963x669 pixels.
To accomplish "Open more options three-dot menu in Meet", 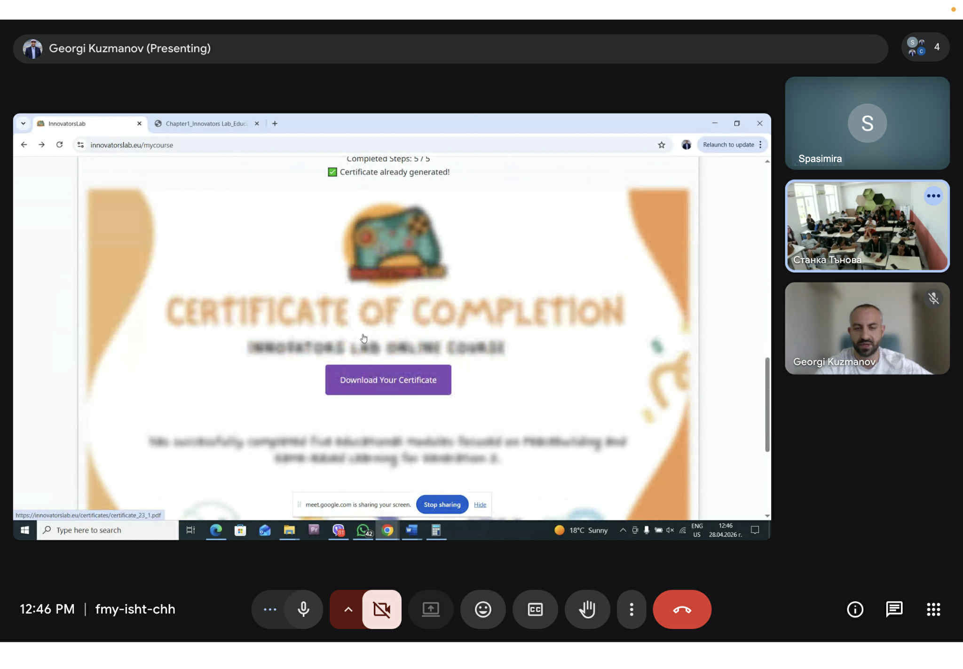I will point(631,609).
